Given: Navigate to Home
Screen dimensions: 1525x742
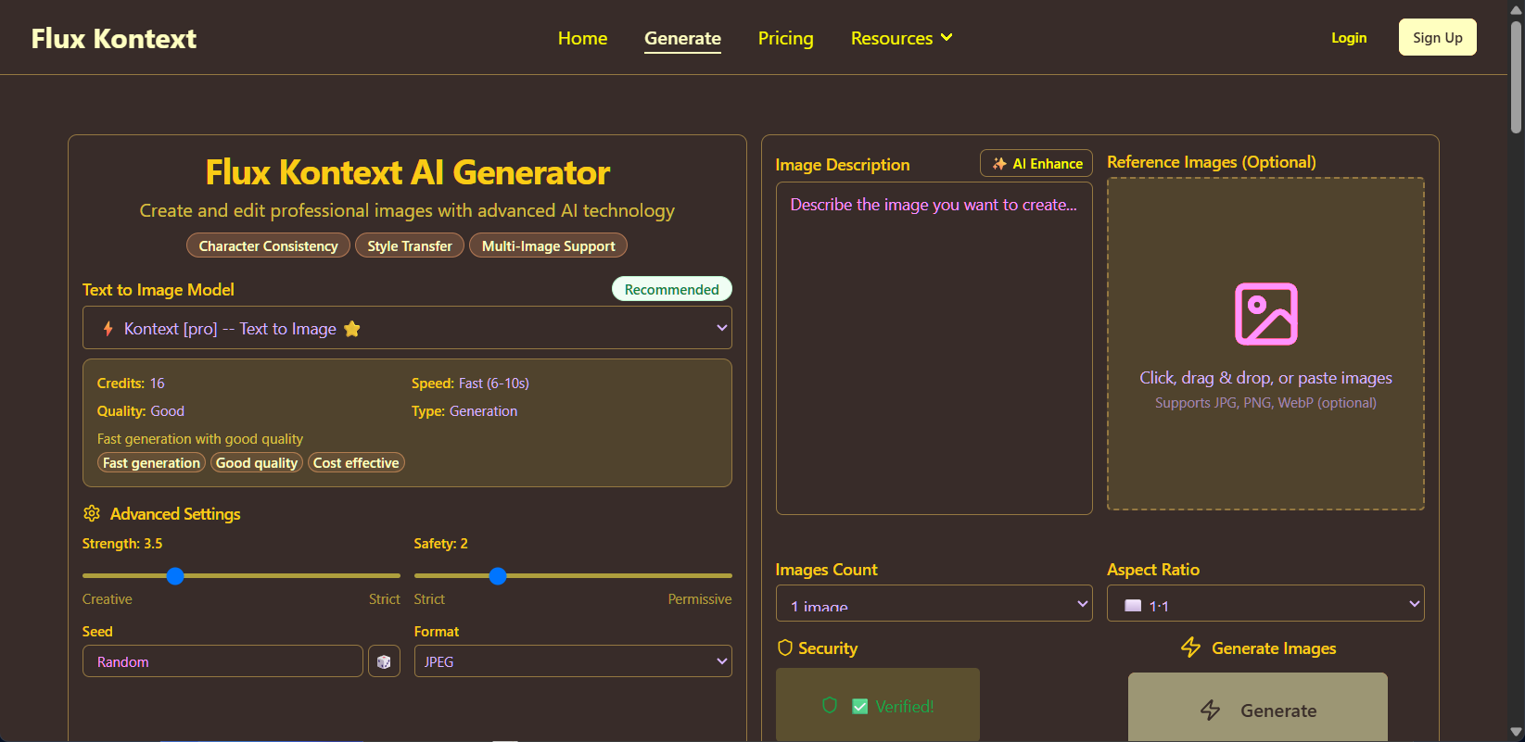Looking at the screenshot, I should tap(583, 38).
